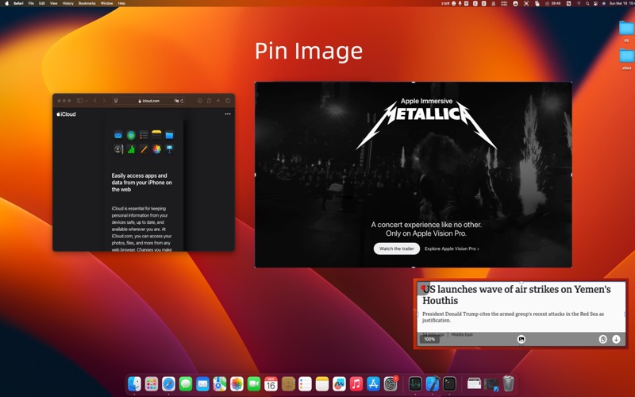Open the 100% zoom level indicator
The height and width of the screenshot is (397, 635).
pos(429,339)
